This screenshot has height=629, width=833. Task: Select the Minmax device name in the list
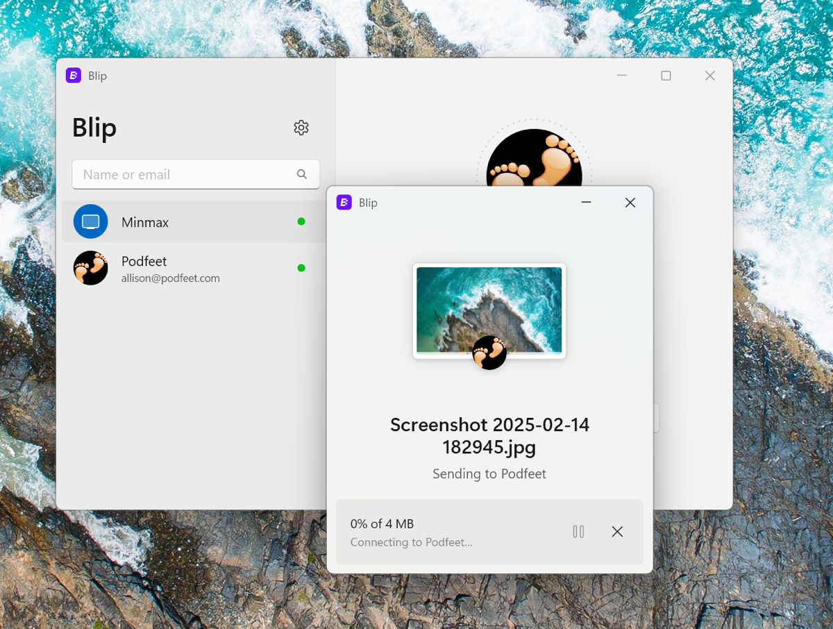point(145,223)
